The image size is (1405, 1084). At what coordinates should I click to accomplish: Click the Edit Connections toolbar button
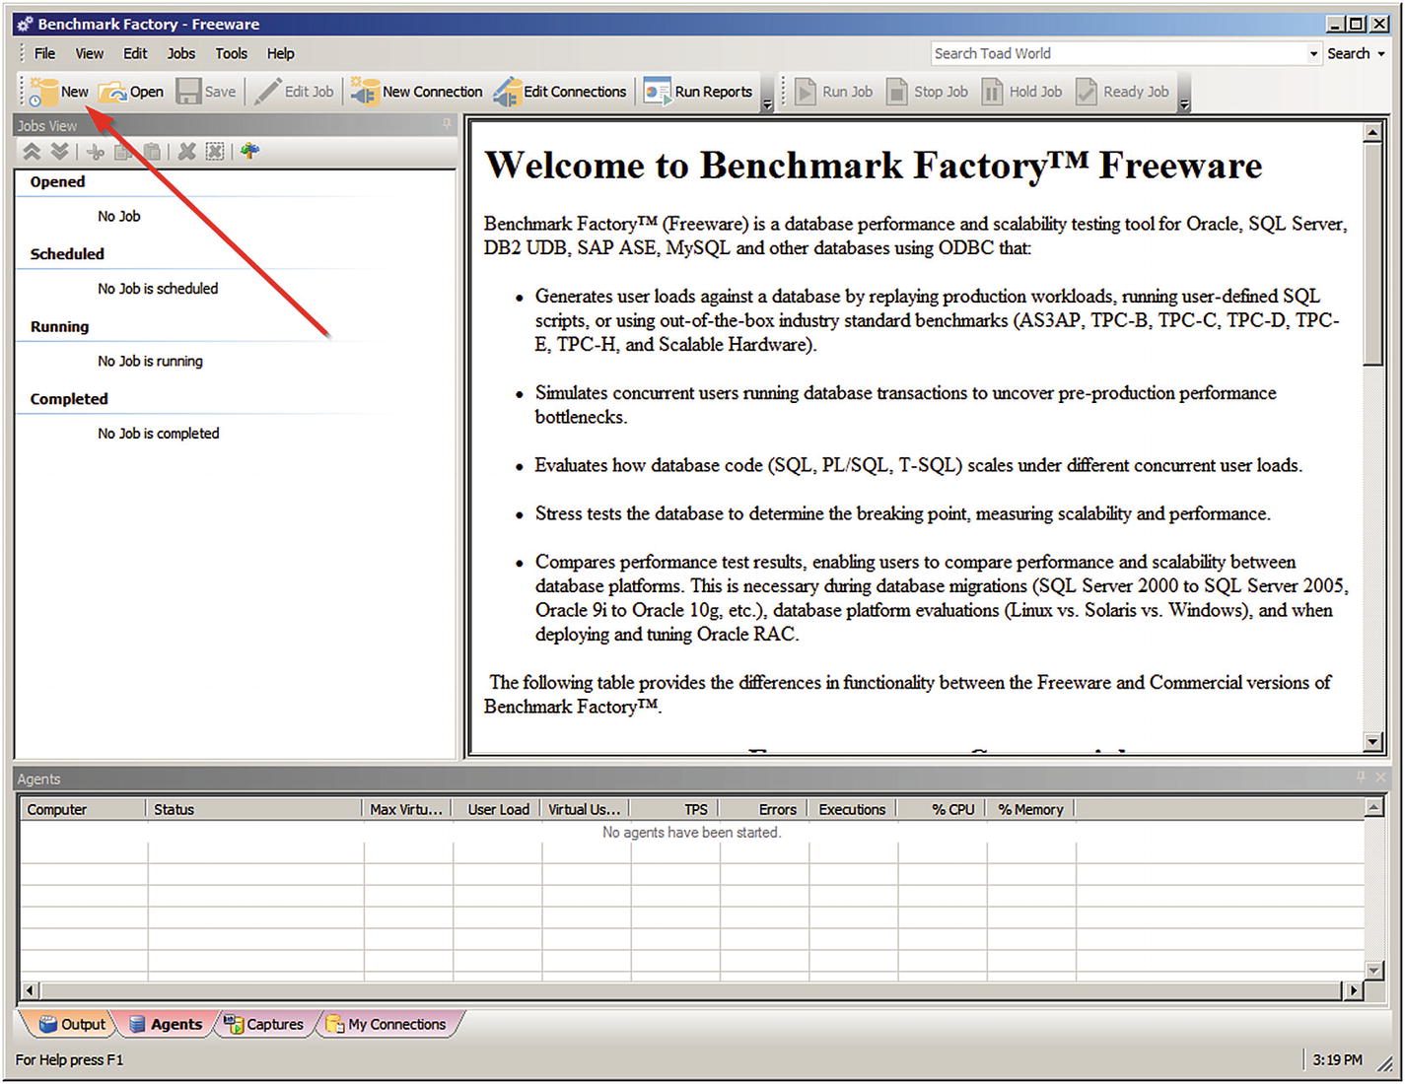(560, 92)
